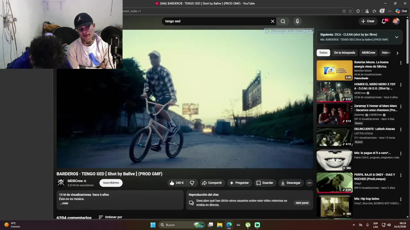Click Abrir panel for chat replay
410x230 pixels.
click(302, 203)
